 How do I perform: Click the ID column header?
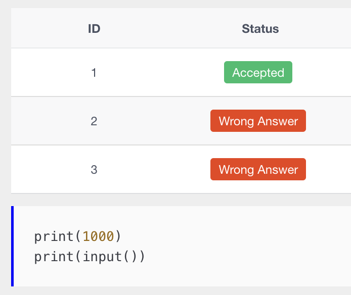94,29
